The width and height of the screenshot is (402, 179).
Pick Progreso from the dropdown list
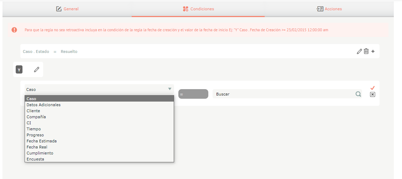point(99,135)
